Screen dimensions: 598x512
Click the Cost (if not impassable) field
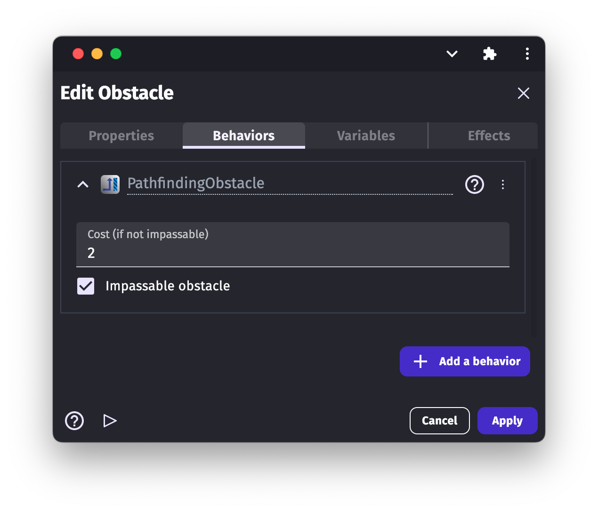click(293, 253)
